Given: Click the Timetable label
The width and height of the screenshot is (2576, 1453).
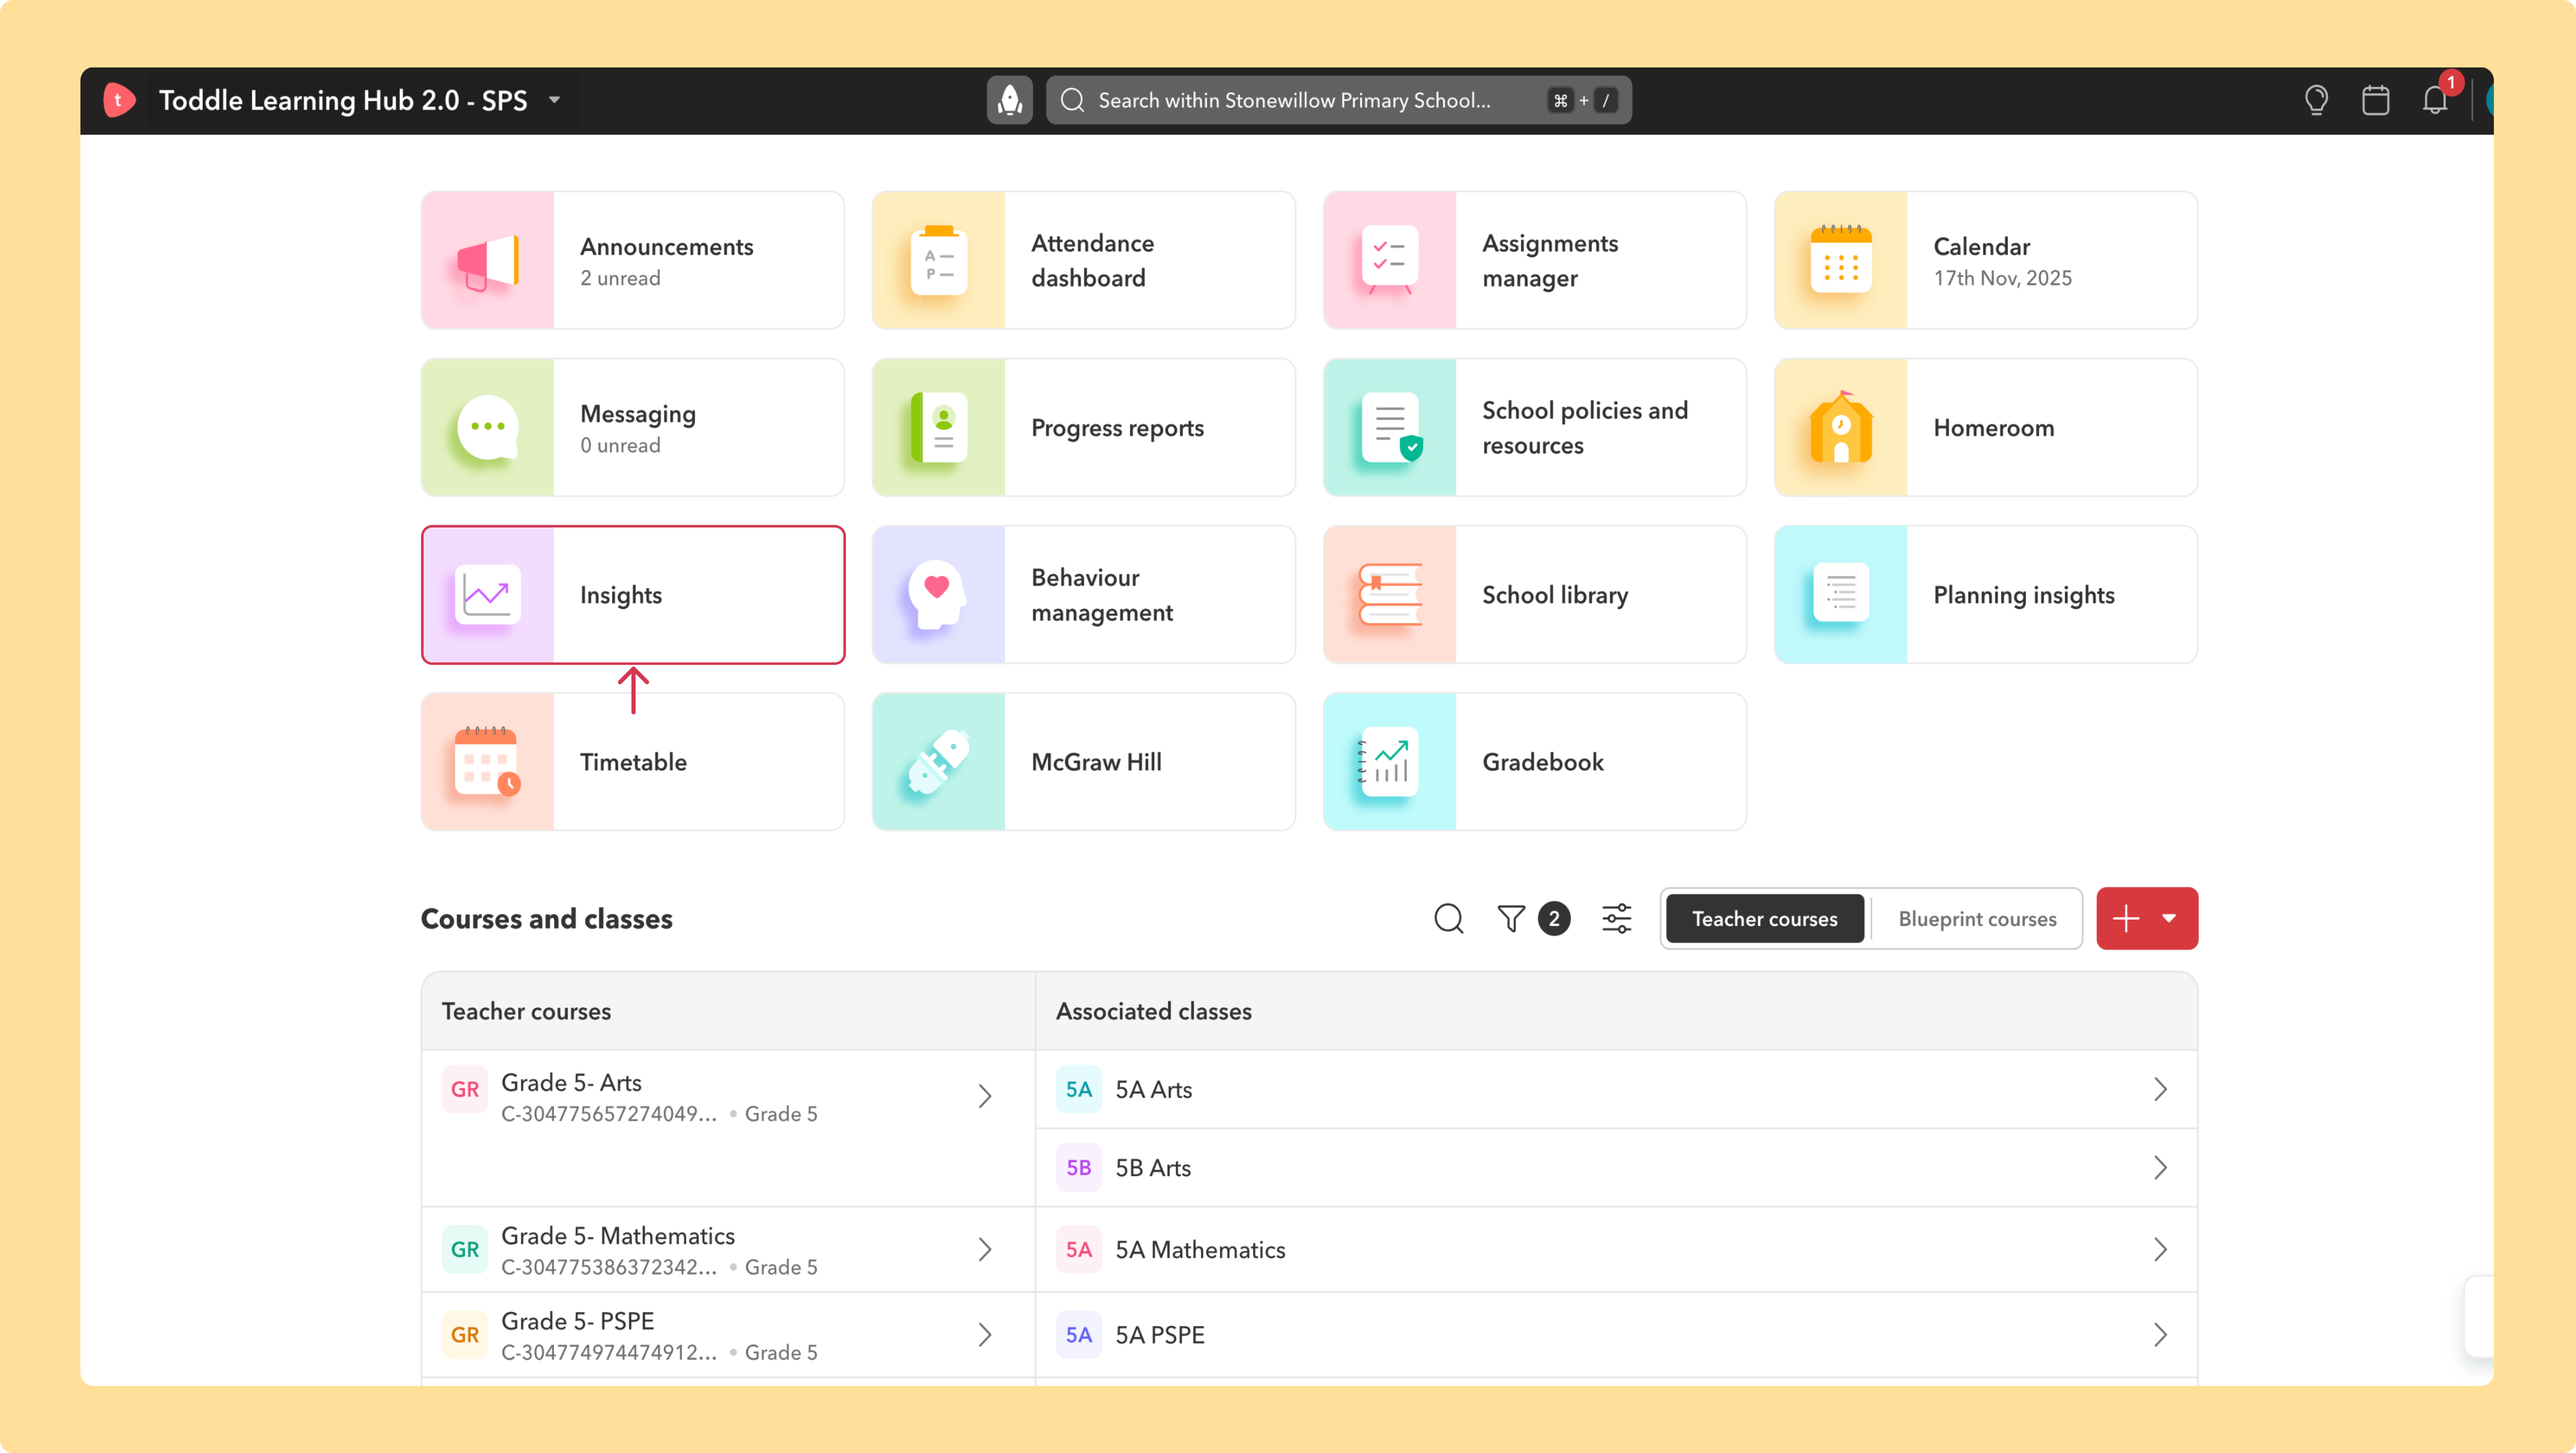Looking at the screenshot, I should [x=633, y=762].
